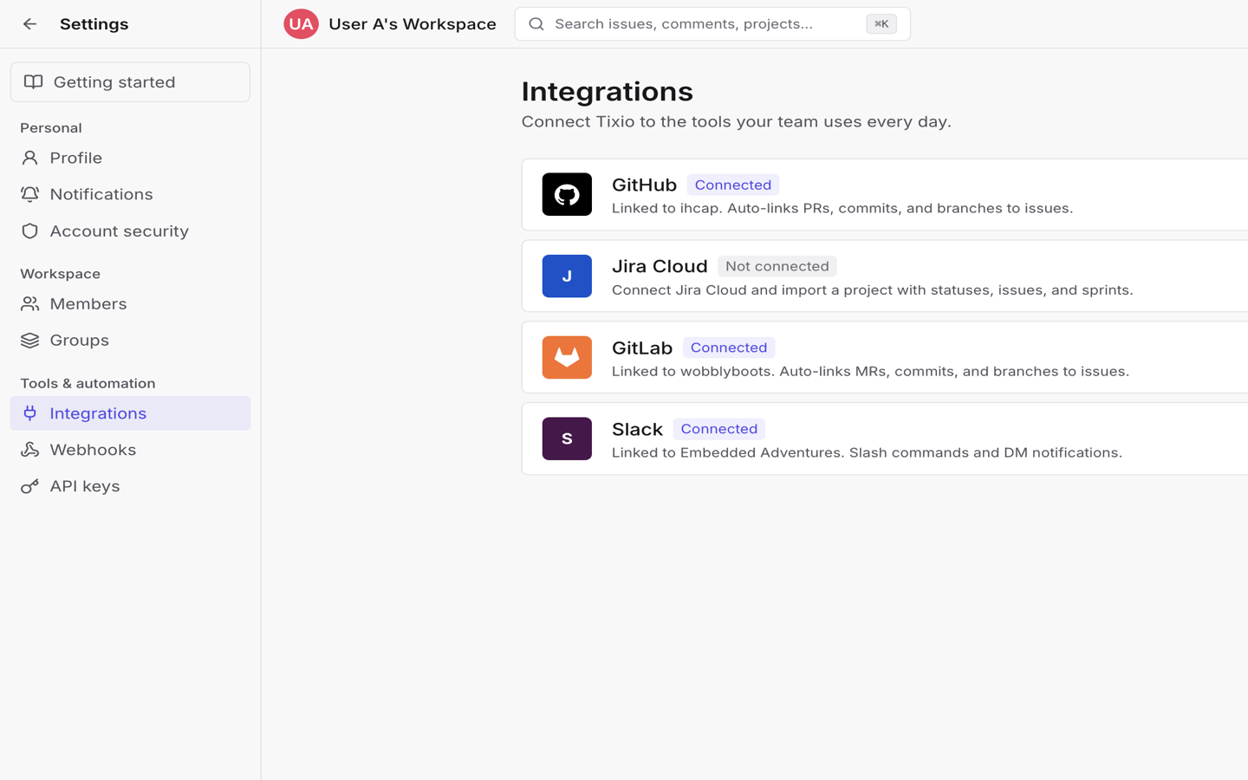Open API keys settings
Screen dimensions: 1248x780
(x=130, y=486)
